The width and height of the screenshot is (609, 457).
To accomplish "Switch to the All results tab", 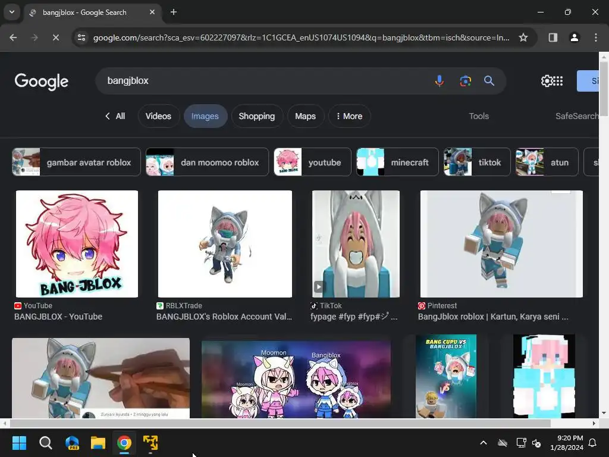I will [115, 116].
